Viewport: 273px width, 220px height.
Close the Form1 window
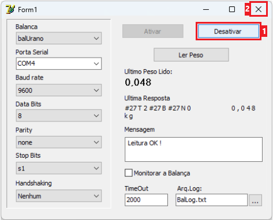[259, 9]
